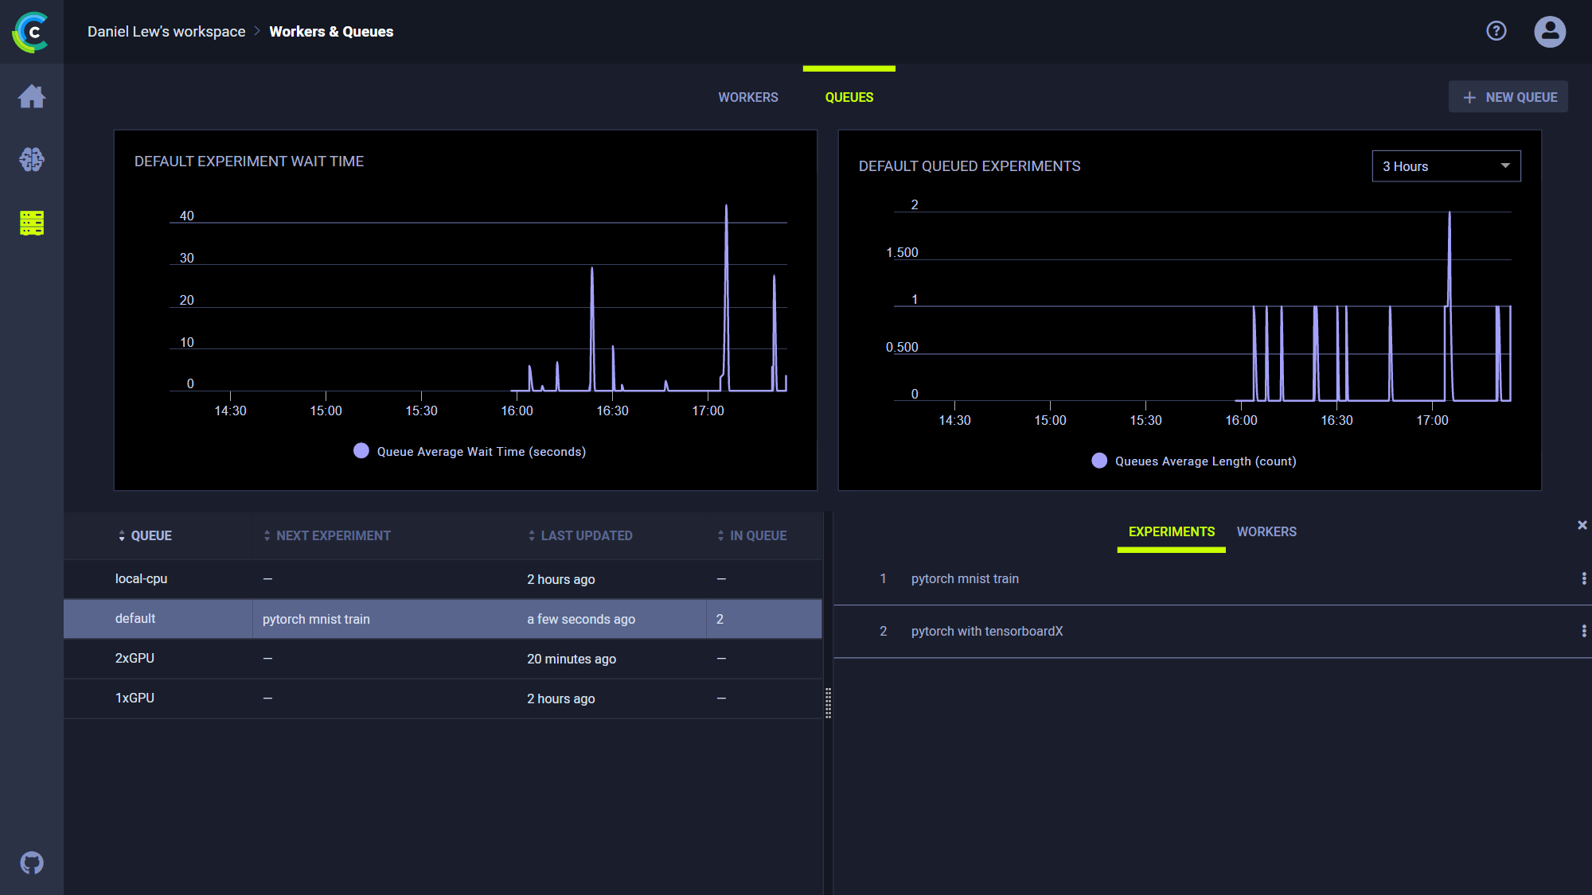Open the GitHub link icon
1592x895 pixels.
(x=32, y=862)
